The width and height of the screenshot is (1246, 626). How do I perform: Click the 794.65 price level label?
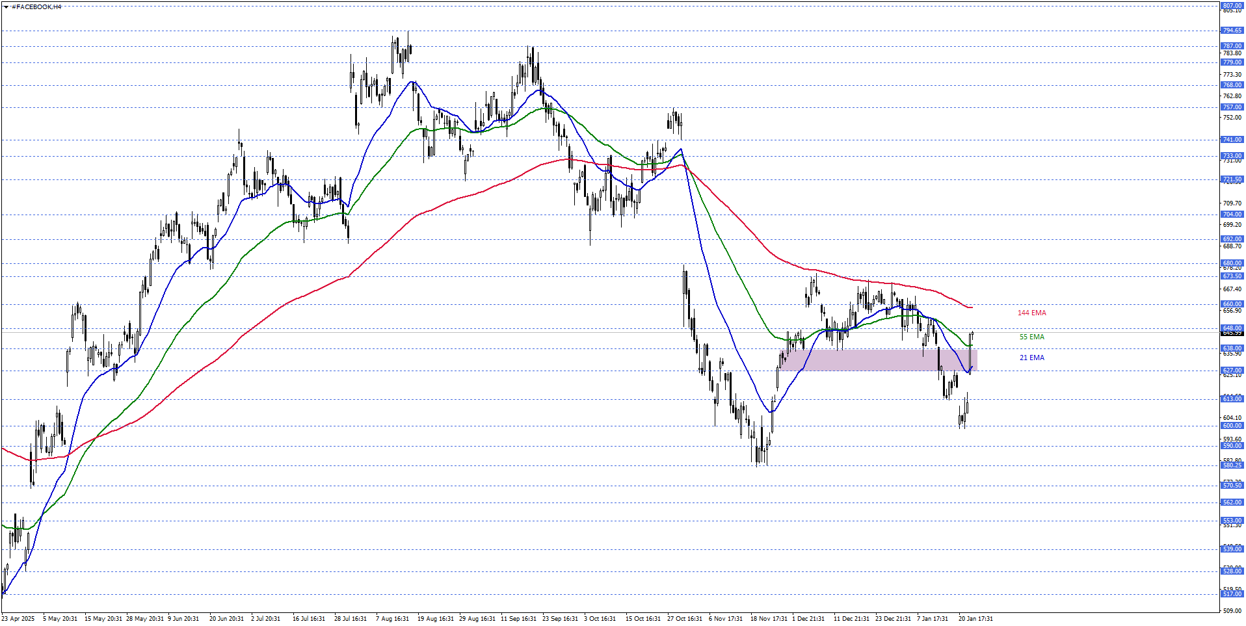coord(1232,31)
